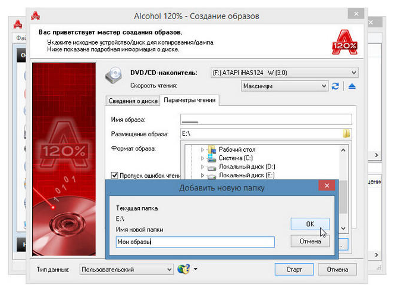The width and height of the screenshot is (401, 294).
Task: Click the 'Старт' button
Action: 294,270
